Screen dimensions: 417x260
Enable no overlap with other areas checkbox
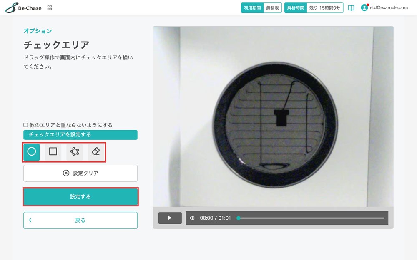tap(25, 125)
